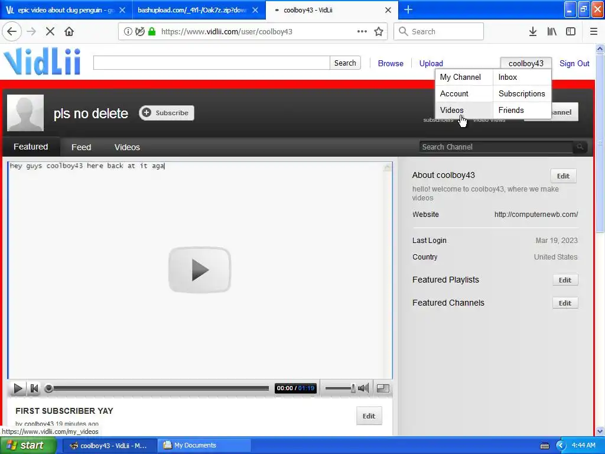Click the Firefox Search box

(438, 31)
